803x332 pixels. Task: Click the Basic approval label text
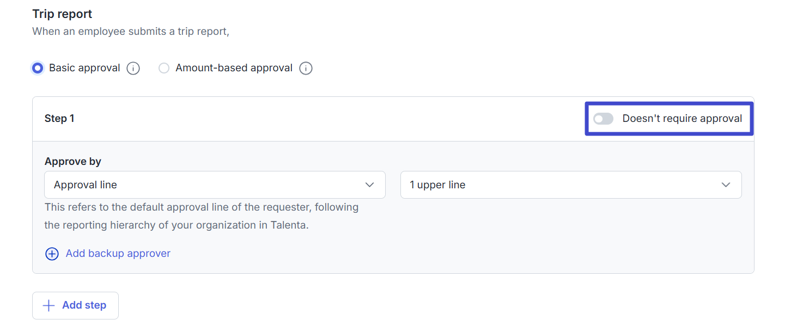tap(84, 68)
